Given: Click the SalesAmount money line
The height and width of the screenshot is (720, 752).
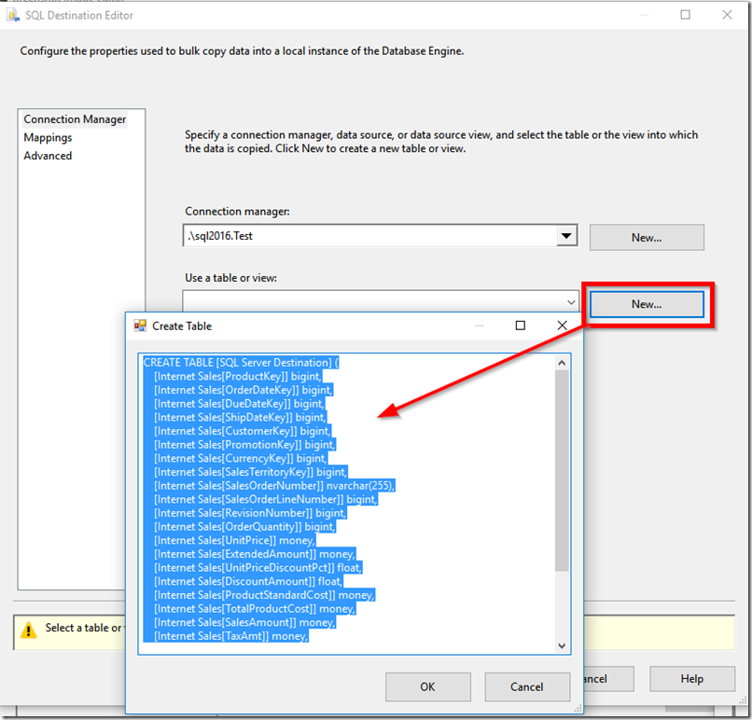Looking at the screenshot, I should pos(244,622).
